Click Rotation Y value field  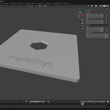[x=95, y=22]
